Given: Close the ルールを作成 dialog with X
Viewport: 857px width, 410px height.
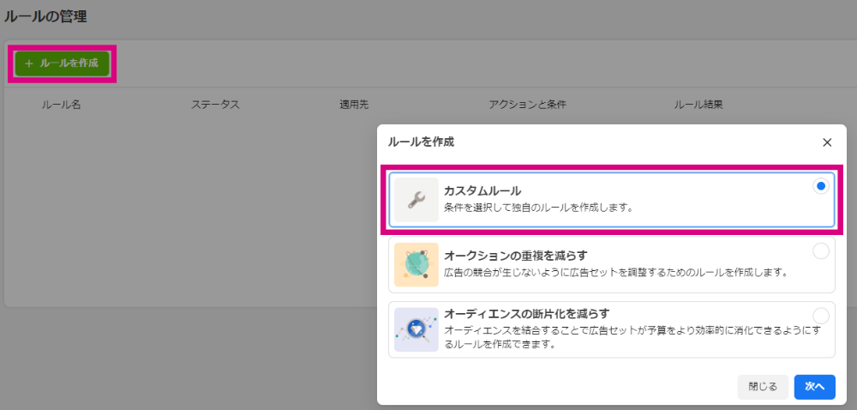Looking at the screenshot, I should (x=827, y=142).
